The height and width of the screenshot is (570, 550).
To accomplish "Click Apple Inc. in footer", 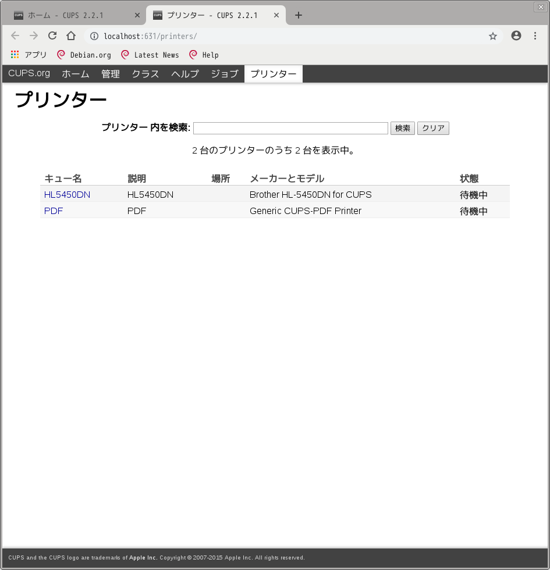I will [143, 558].
